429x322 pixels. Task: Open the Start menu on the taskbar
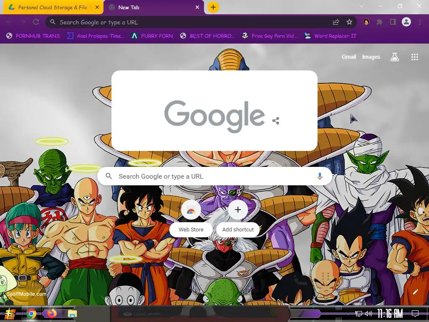click(x=10, y=314)
